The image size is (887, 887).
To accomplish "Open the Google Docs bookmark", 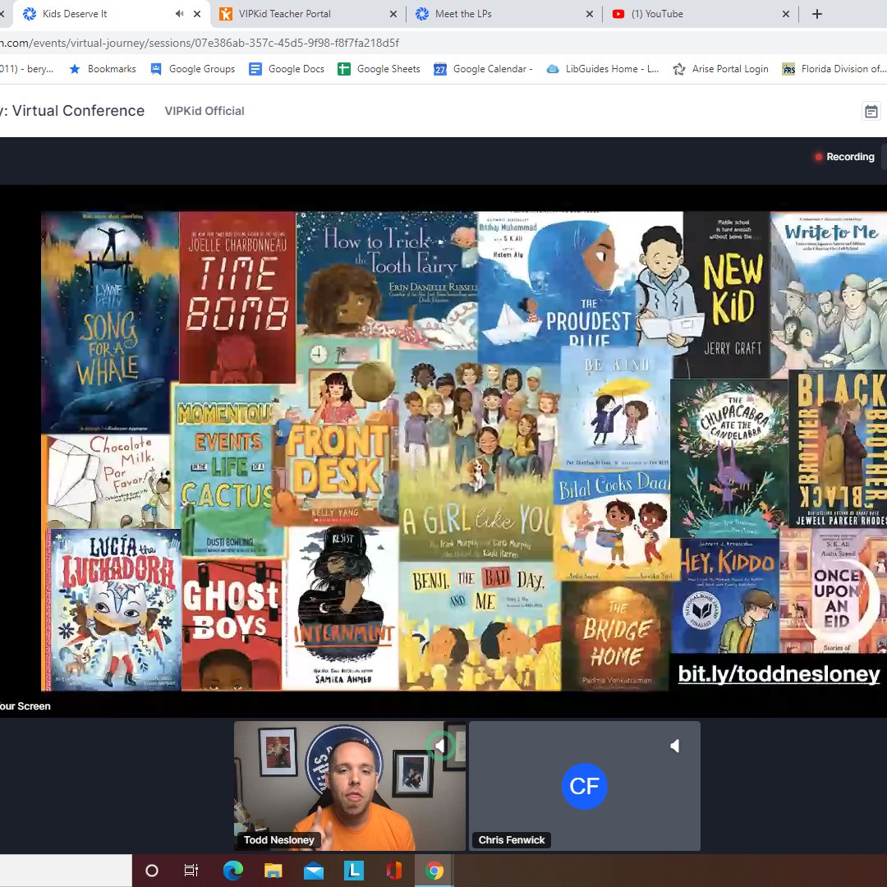I will pyautogui.click(x=287, y=69).
